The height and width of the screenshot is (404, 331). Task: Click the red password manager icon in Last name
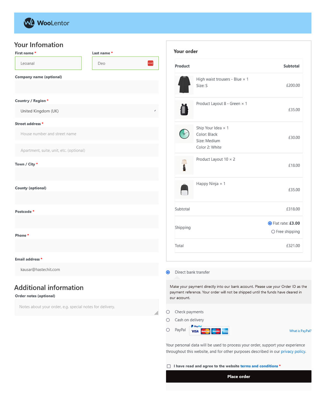click(x=150, y=63)
